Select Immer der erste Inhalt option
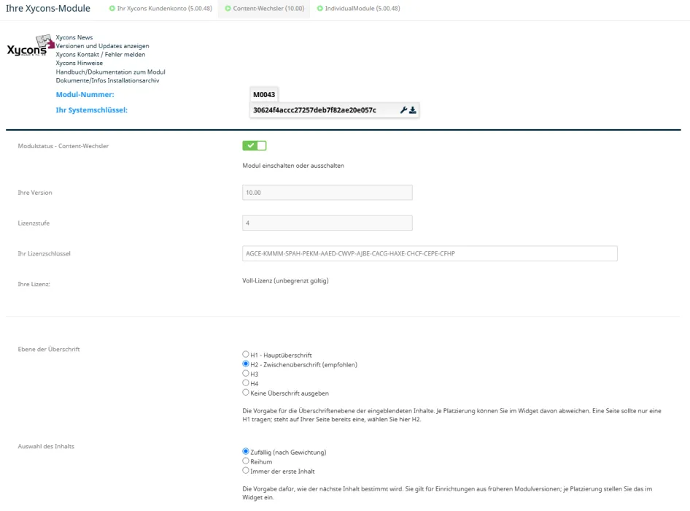690x511 pixels. 246,470
